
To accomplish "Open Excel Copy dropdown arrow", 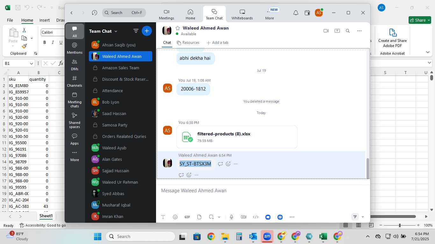I will pyautogui.click(x=32, y=38).
